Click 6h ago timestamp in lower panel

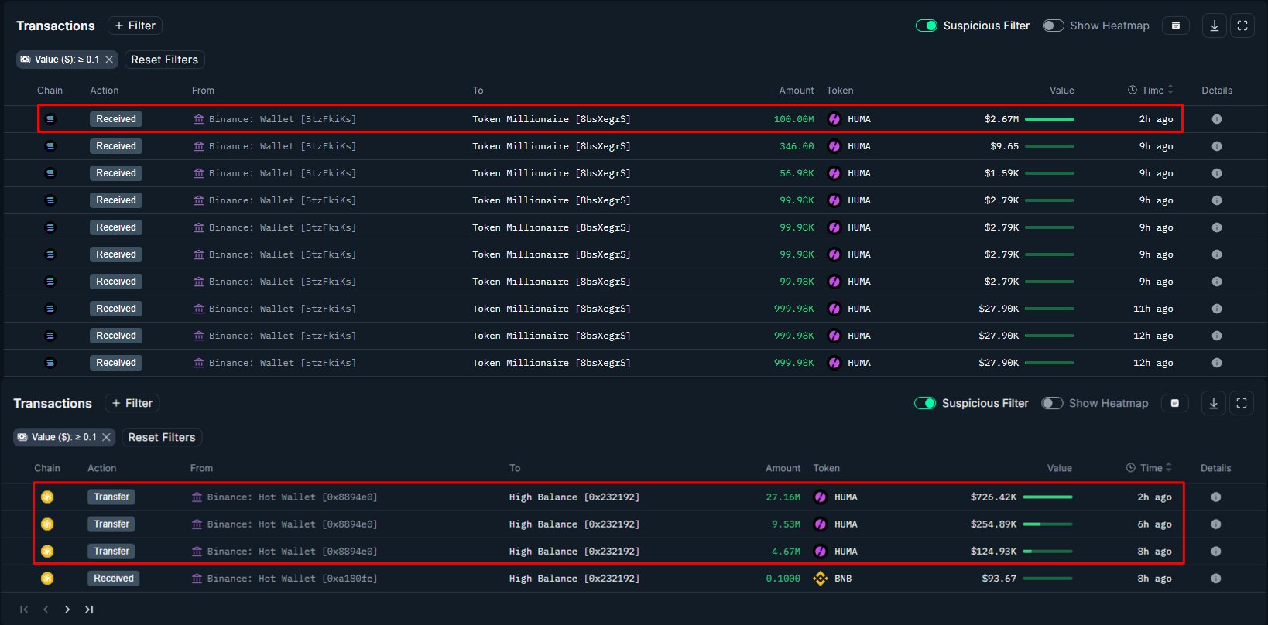(1154, 524)
